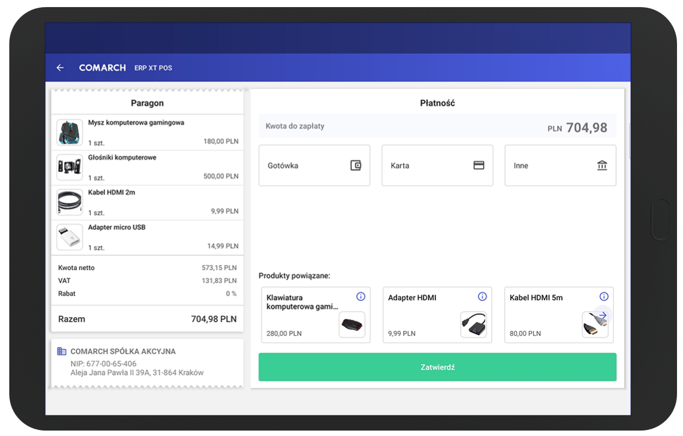Screen dimensions: 683x436
Task: Open info icon for Adapter HDMI
Action: (x=482, y=296)
